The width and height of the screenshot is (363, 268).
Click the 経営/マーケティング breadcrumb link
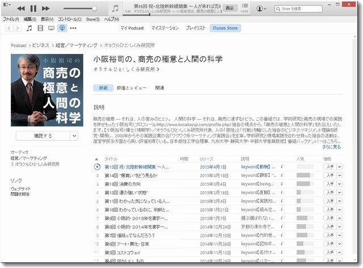coord(77,45)
